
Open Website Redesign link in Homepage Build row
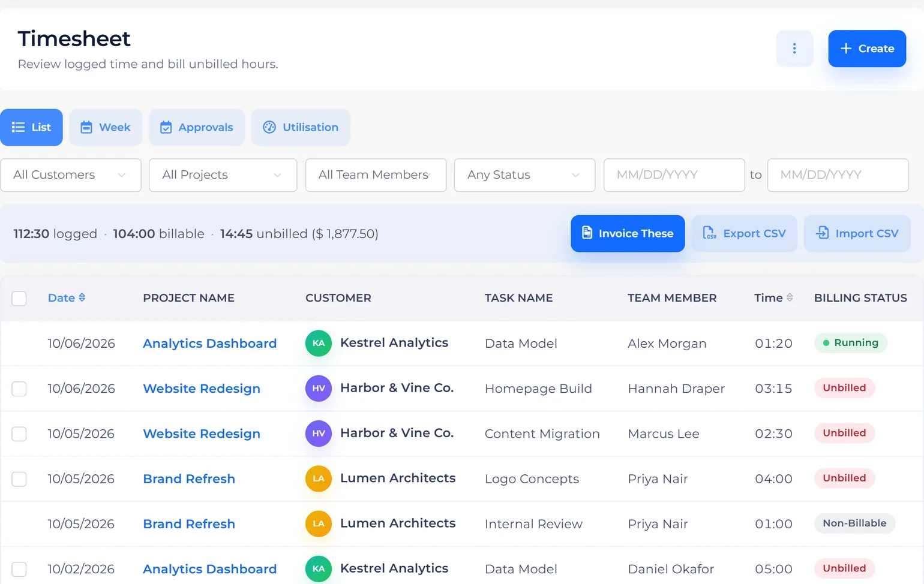click(202, 389)
